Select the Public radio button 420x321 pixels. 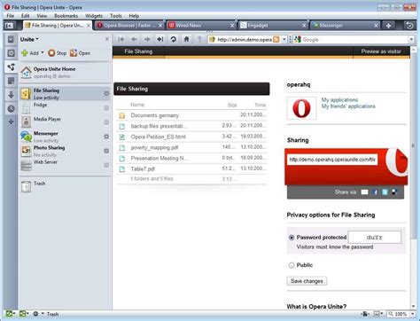292,265
